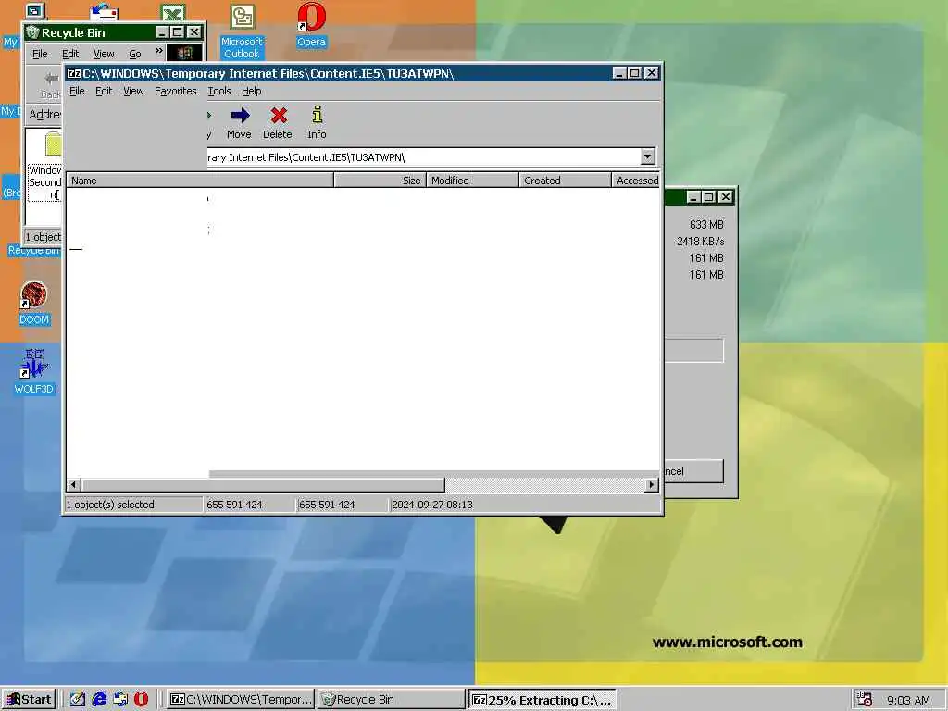Click the horizontal scrollbar thumb in 7-Zip
Screen dimensions: 948x711
(x=263, y=485)
